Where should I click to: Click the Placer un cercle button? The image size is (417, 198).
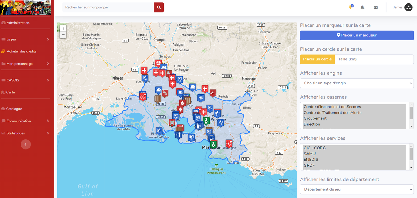coord(317,59)
